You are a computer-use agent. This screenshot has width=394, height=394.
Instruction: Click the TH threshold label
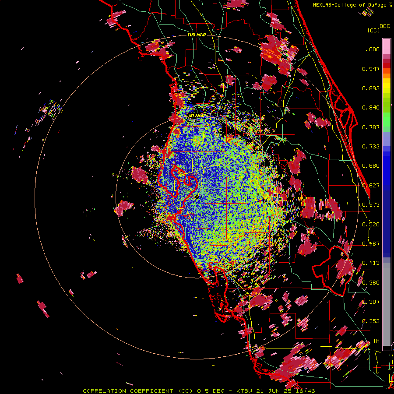[376, 341]
